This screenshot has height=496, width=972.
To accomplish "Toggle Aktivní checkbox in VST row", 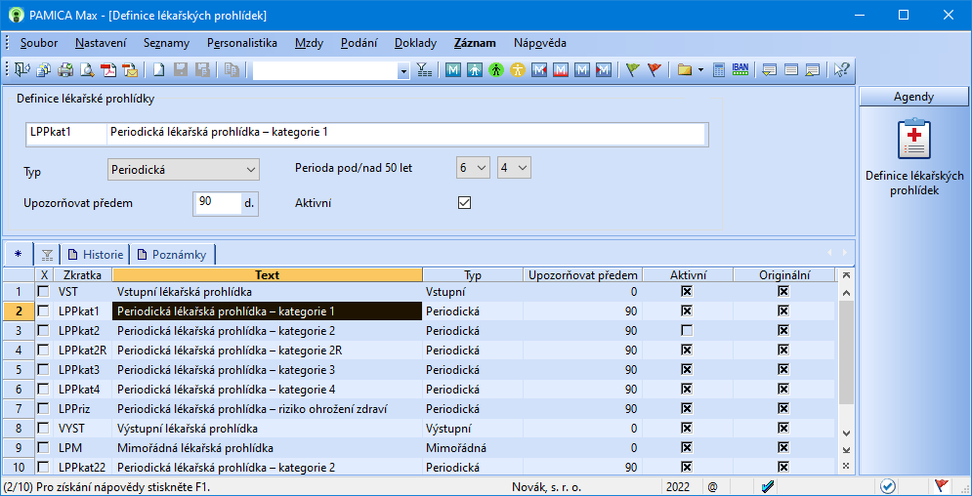I will (x=687, y=291).
